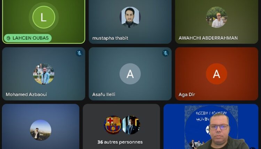Open Mohamed Azbaoui's profile photo
This screenshot has width=261, height=149.
click(43, 74)
